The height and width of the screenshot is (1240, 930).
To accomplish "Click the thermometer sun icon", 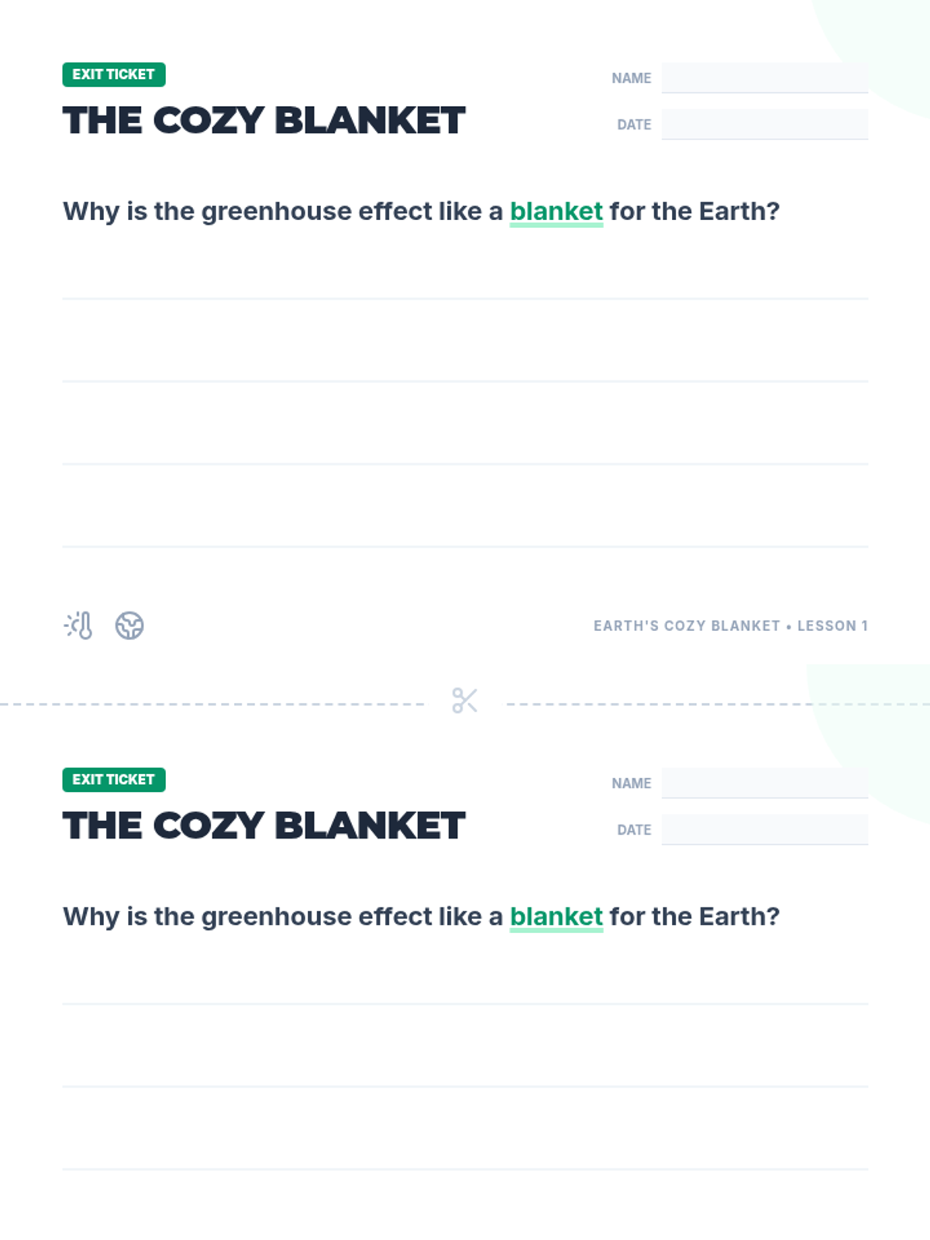I will (78, 625).
